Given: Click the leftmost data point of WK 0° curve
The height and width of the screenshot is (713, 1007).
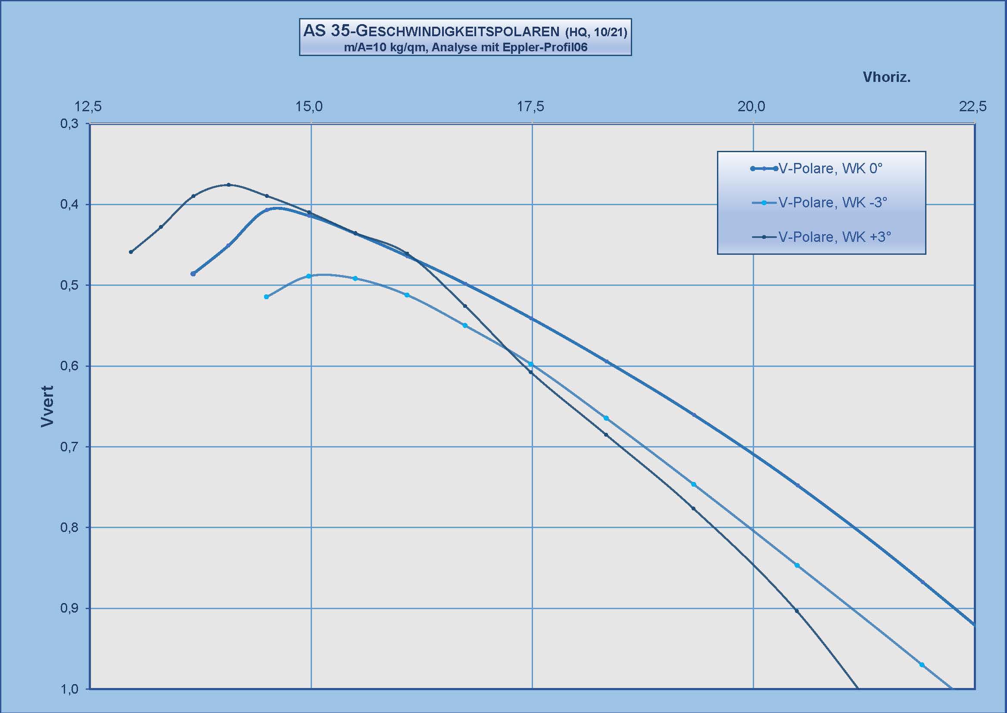Looking at the screenshot, I should click(193, 274).
